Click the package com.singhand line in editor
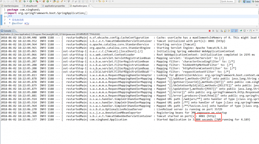The width and height of the screenshot is (259, 144). tap(24, 10)
